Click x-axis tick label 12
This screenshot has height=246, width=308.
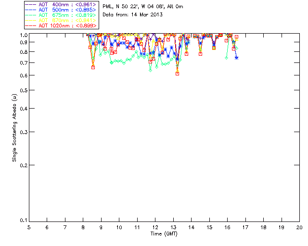point(155,227)
